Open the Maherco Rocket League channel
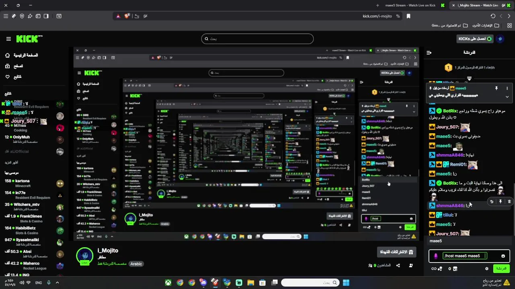This screenshot has height=289, width=515. pos(34,266)
